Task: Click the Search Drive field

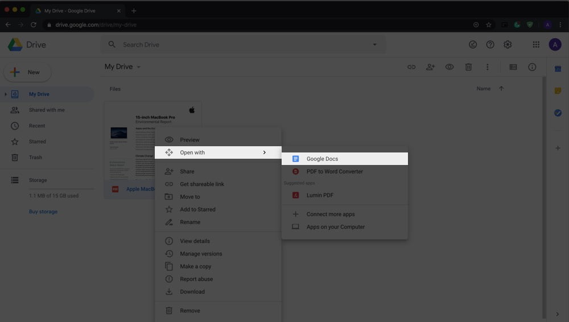Action: [243, 44]
